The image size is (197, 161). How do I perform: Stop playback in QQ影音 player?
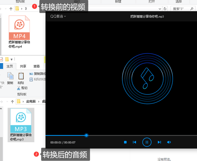tap(125, 142)
